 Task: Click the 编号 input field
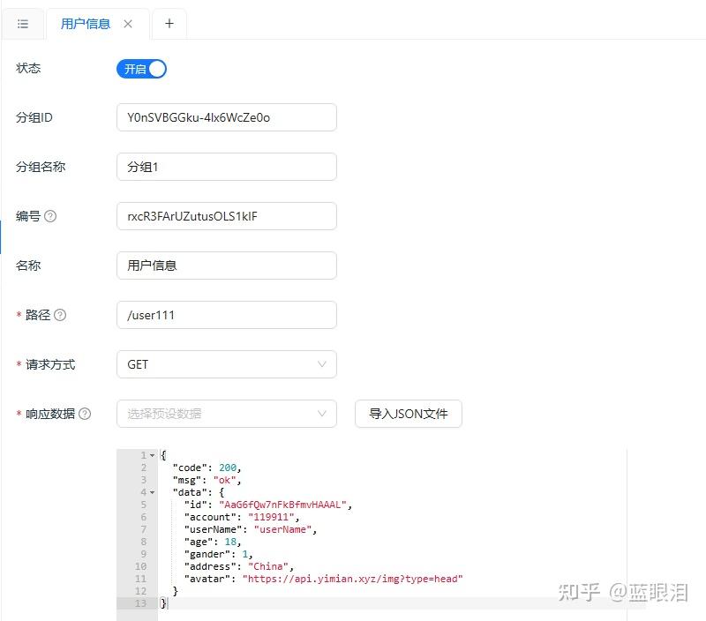[x=227, y=216]
